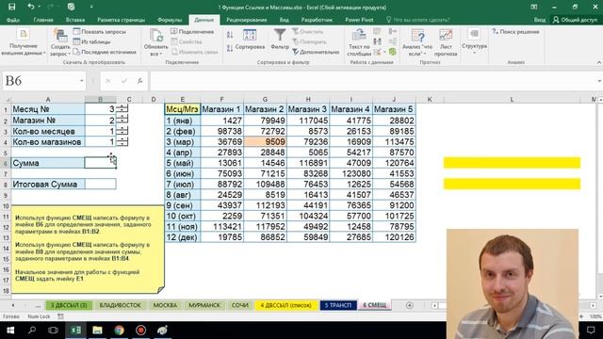This screenshot has height=339, width=603.
Task: Open Поиск решения solver
Action: 515,31
